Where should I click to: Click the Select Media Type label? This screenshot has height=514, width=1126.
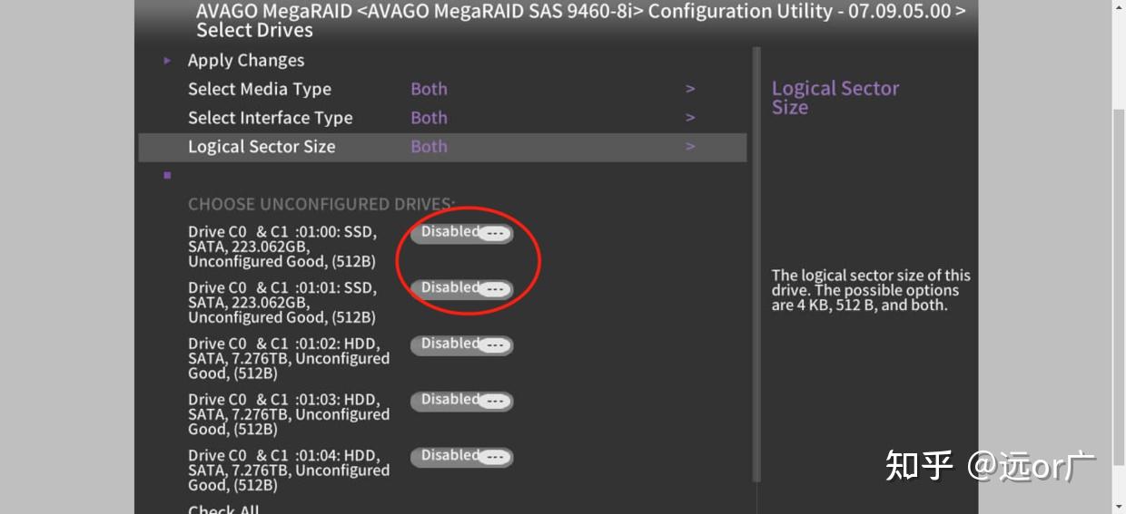[x=260, y=89]
